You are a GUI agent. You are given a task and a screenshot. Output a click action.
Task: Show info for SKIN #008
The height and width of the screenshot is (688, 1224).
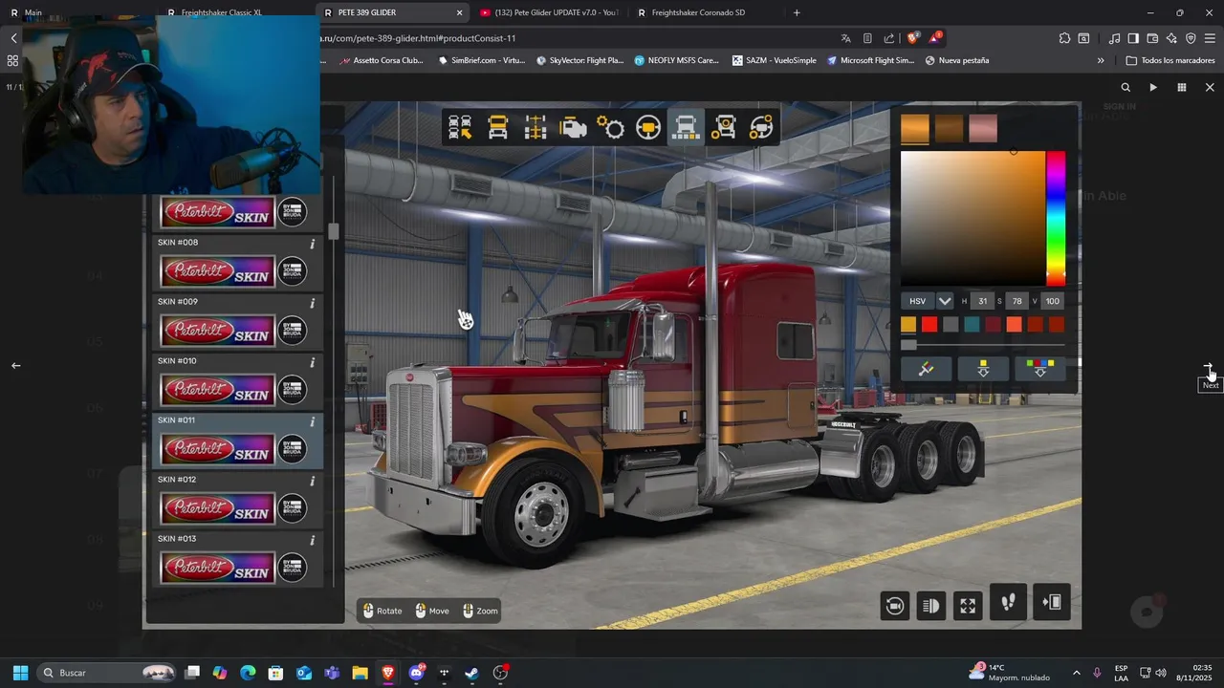point(312,244)
